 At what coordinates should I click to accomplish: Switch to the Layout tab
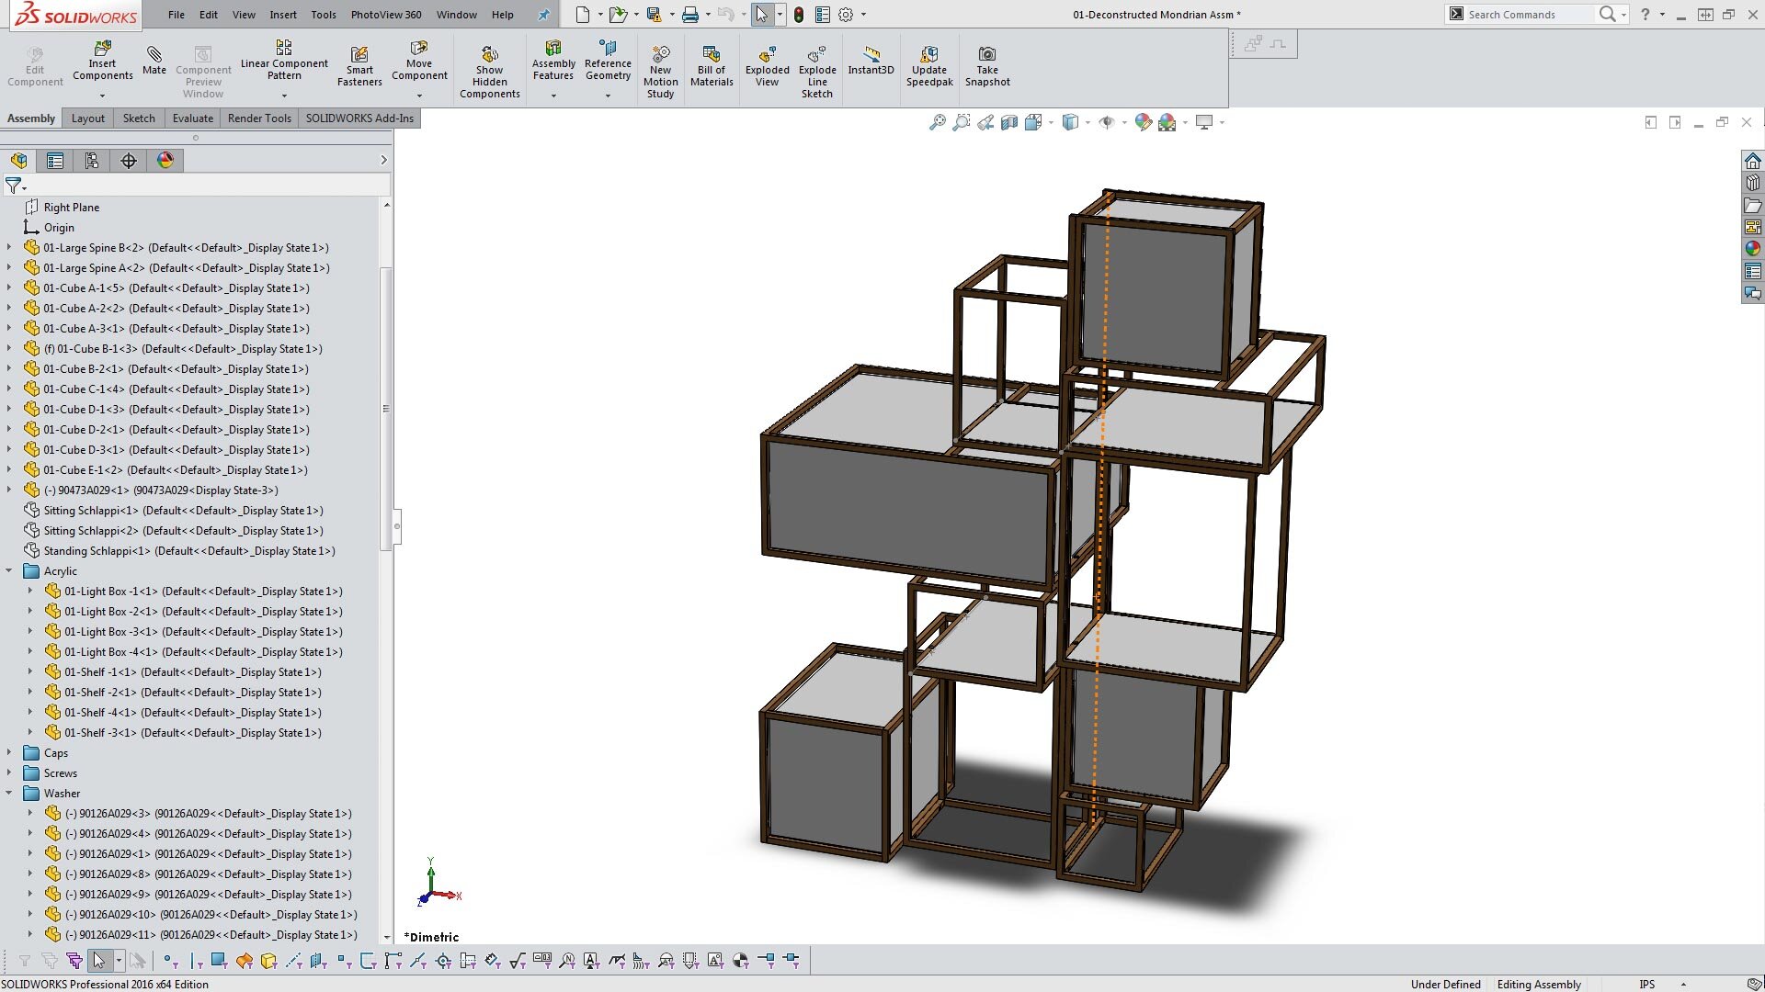click(x=88, y=118)
